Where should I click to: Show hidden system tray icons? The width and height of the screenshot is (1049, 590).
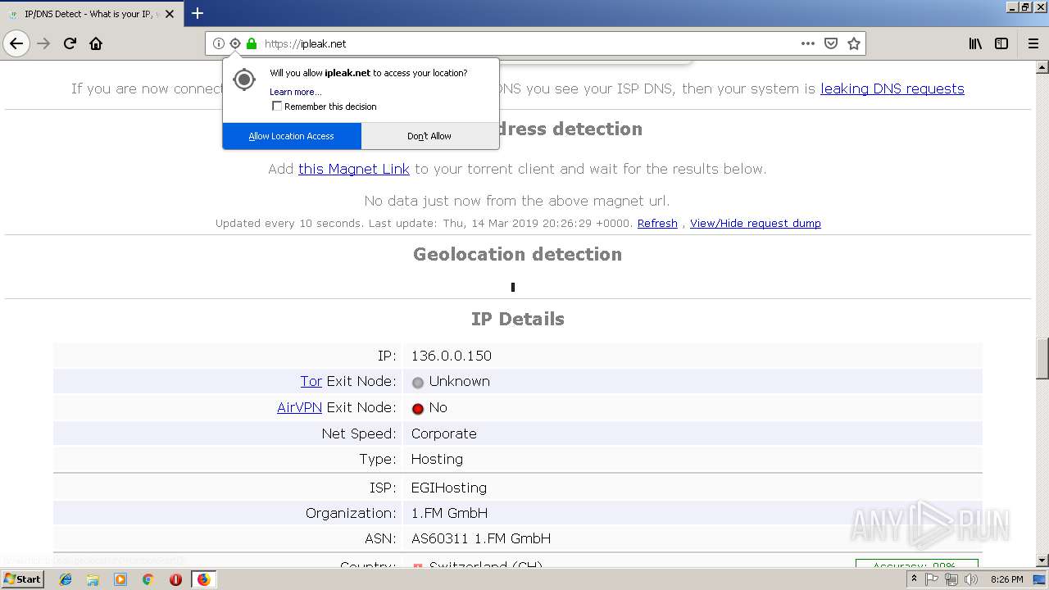point(915,579)
